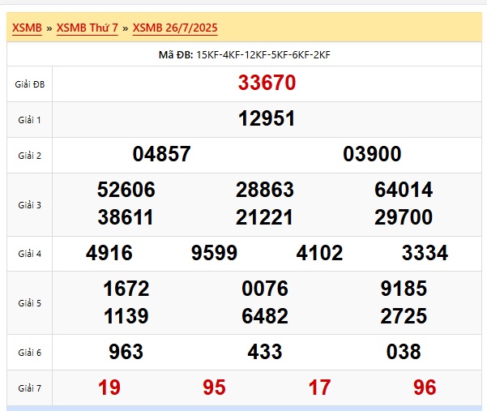Image resolution: width=487 pixels, height=411 pixels.
Task: Click second prize number 04857
Action: 161,154
